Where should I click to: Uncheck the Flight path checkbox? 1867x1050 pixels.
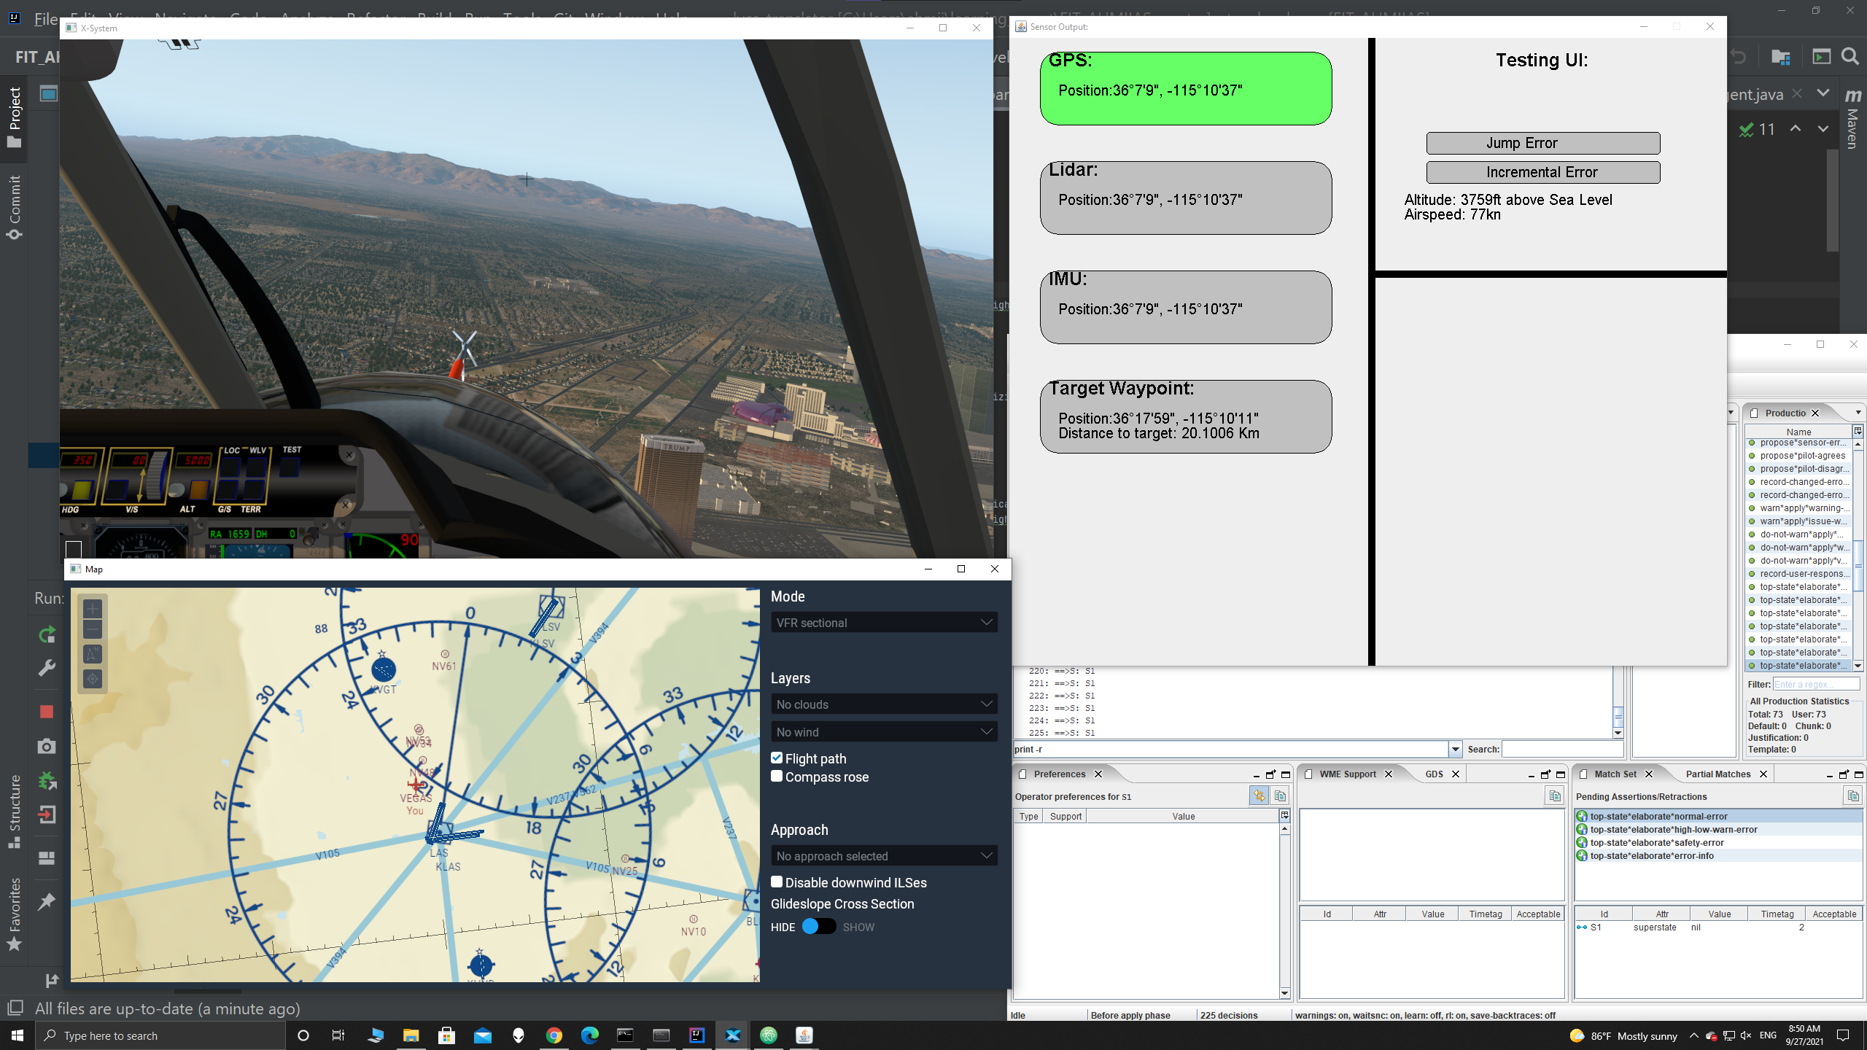pyautogui.click(x=777, y=758)
